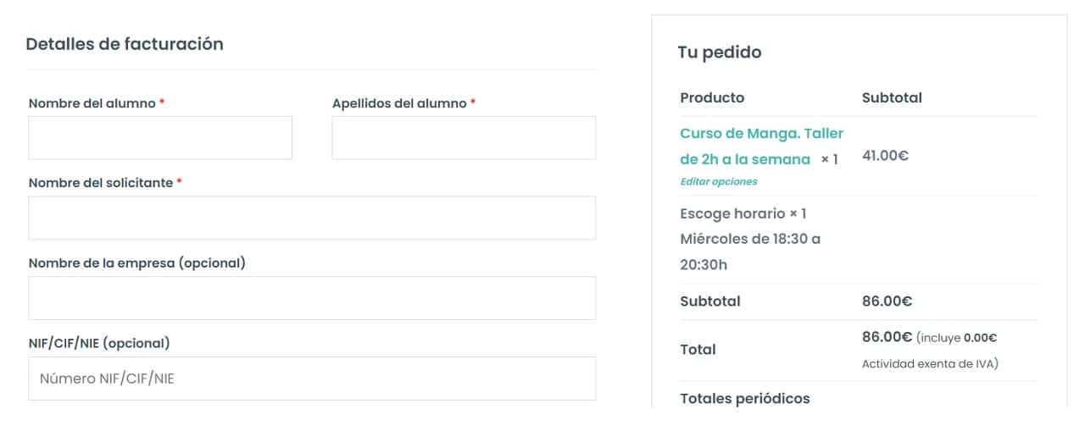1085x442 pixels.
Task: Click into the Apellidos del alumno field
Action: (464, 138)
